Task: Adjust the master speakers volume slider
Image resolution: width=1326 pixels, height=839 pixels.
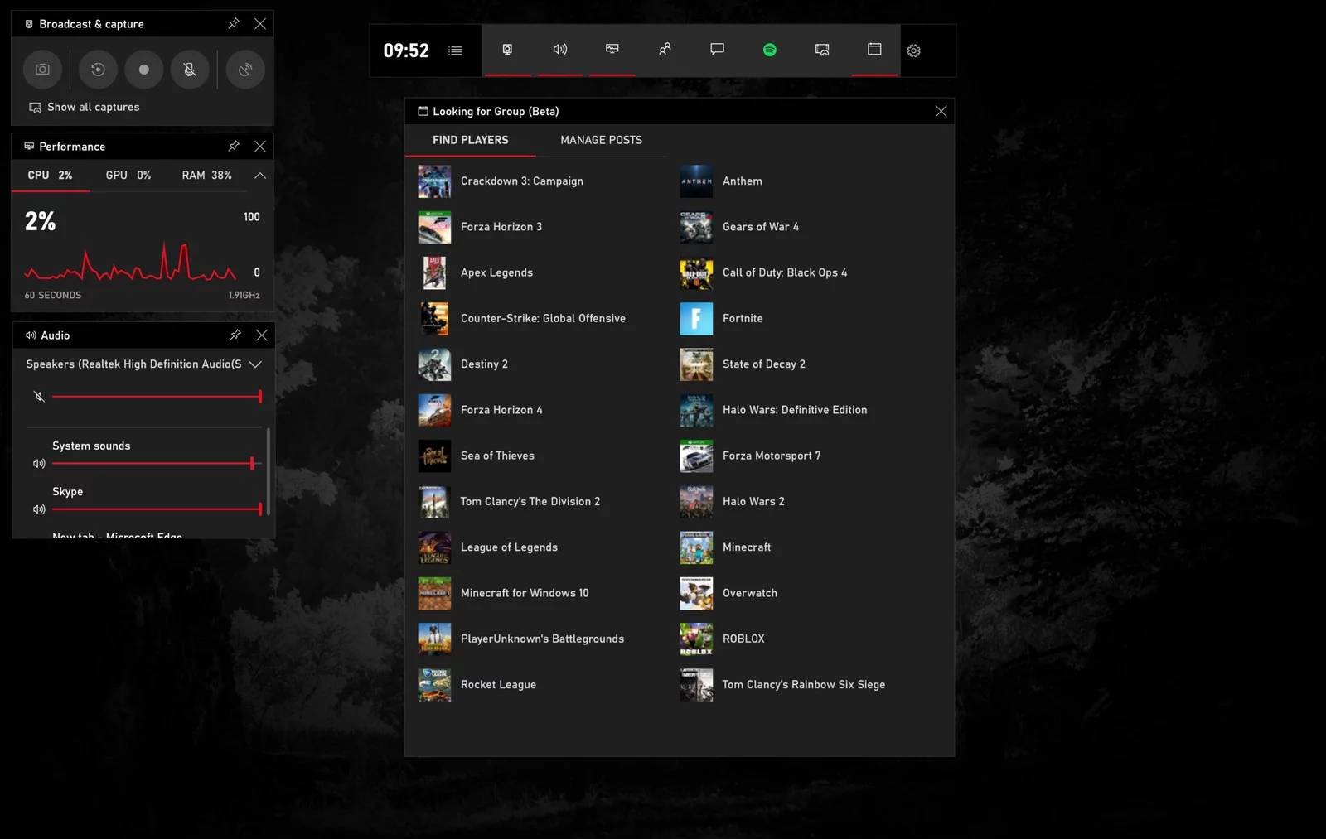Action: (x=157, y=397)
